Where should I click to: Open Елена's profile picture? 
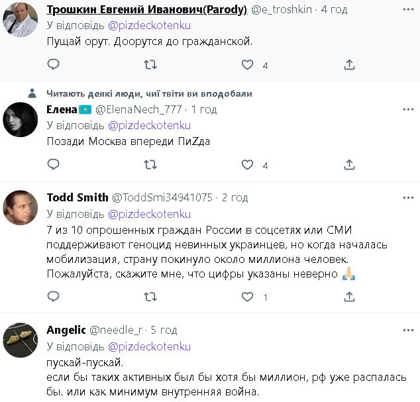20,119
